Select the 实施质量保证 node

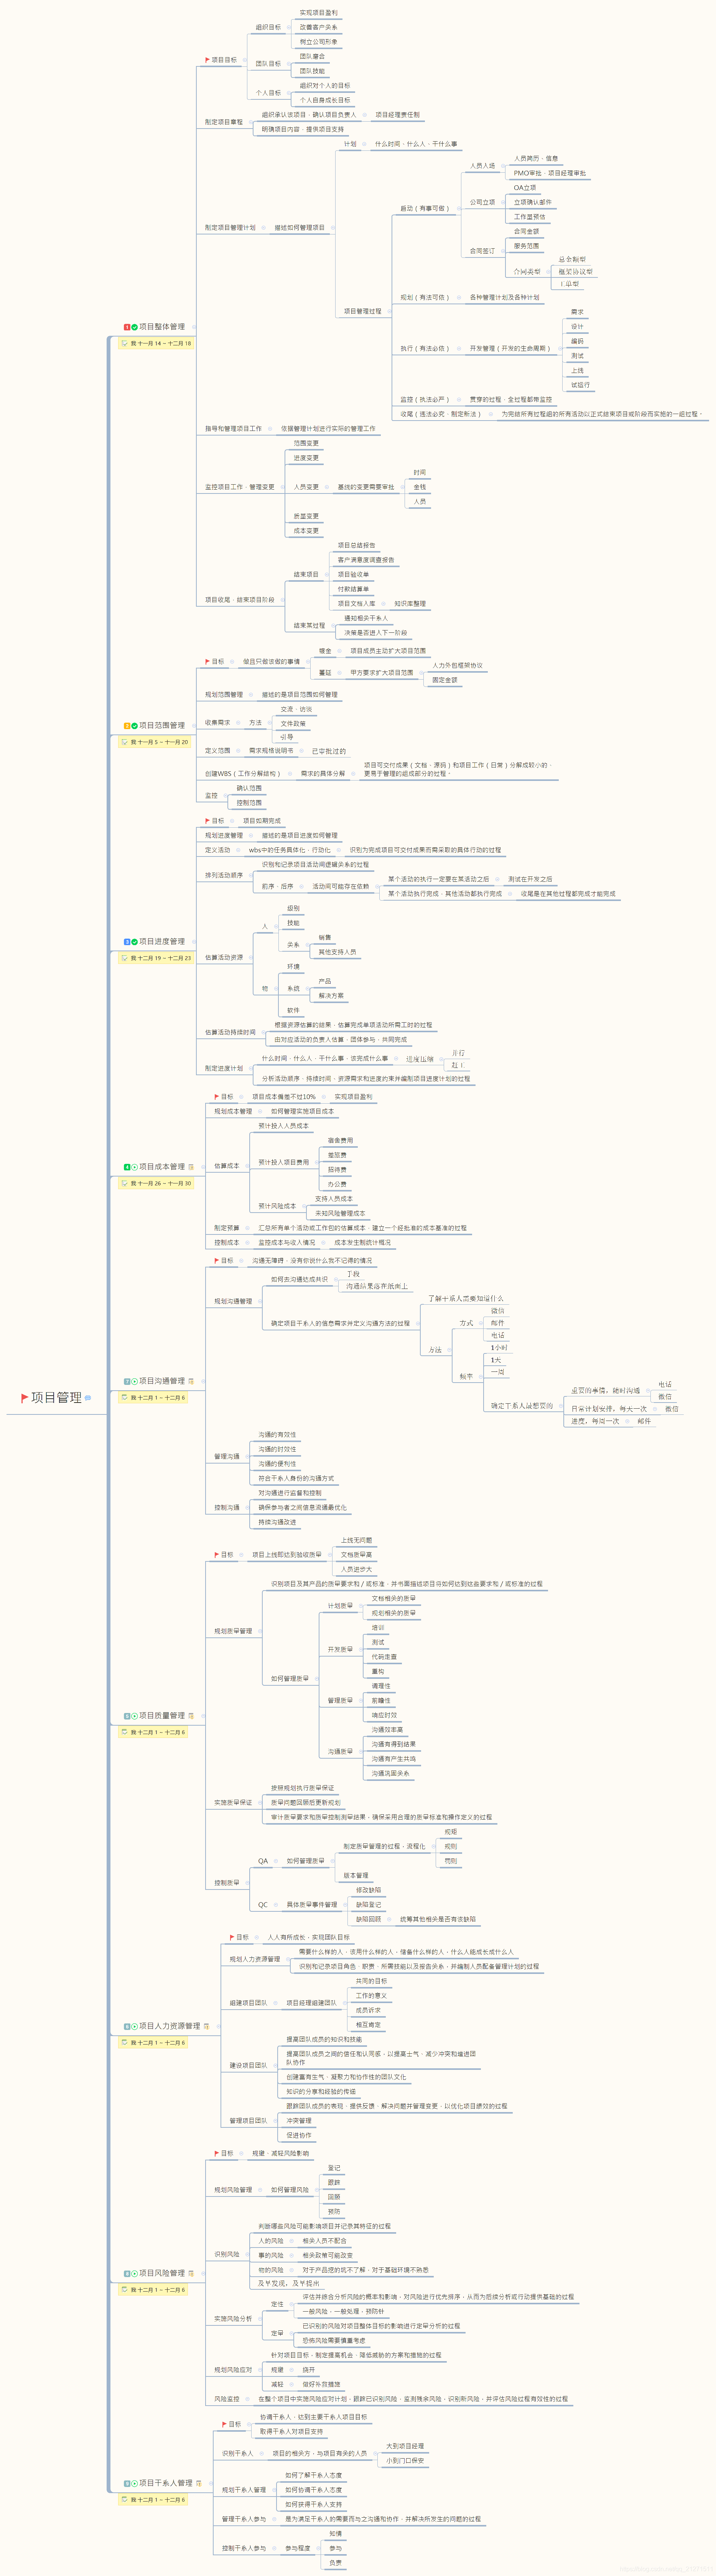pyautogui.click(x=233, y=1803)
